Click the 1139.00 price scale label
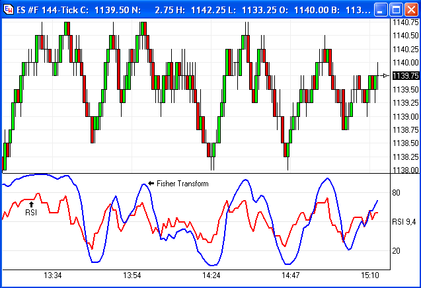 pyautogui.click(x=405, y=116)
